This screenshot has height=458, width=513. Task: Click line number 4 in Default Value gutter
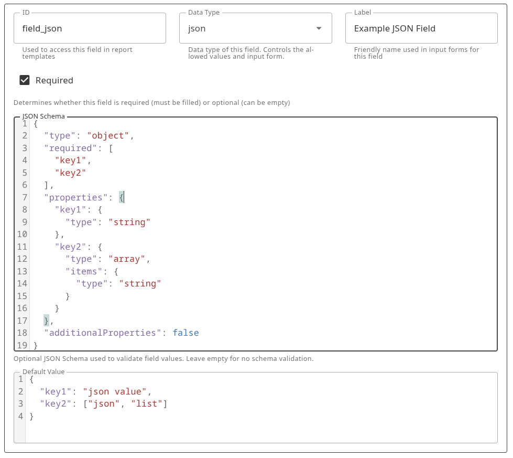(x=20, y=416)
